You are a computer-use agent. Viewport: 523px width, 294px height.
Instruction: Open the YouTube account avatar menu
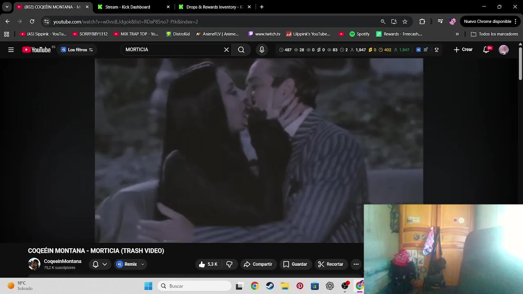(x=504, y=50)
